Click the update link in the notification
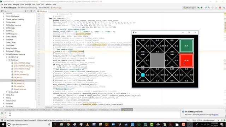 (216, 115)
